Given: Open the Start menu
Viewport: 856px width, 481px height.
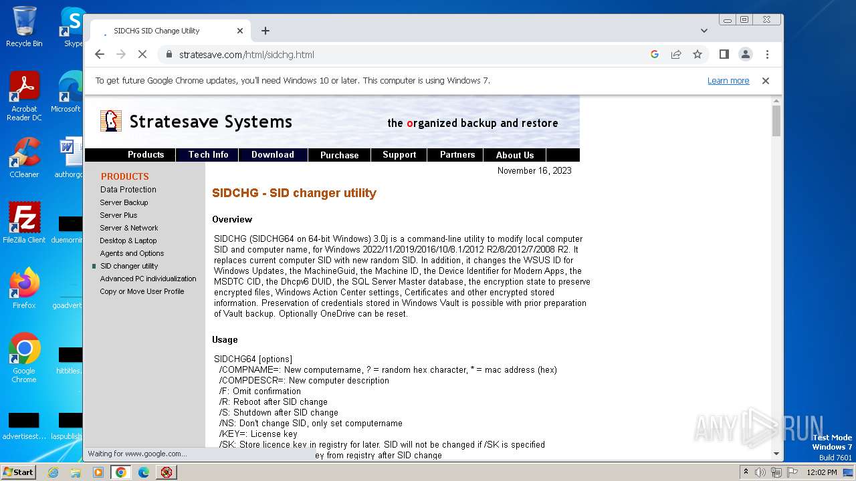Looking at the screenshot, I should 18,472.
